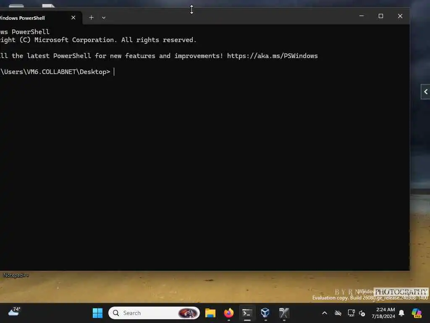This screenshot has width=430, height=323.
Task: Open the Snipping tool taskbar icon
Action: pos(284,313)
